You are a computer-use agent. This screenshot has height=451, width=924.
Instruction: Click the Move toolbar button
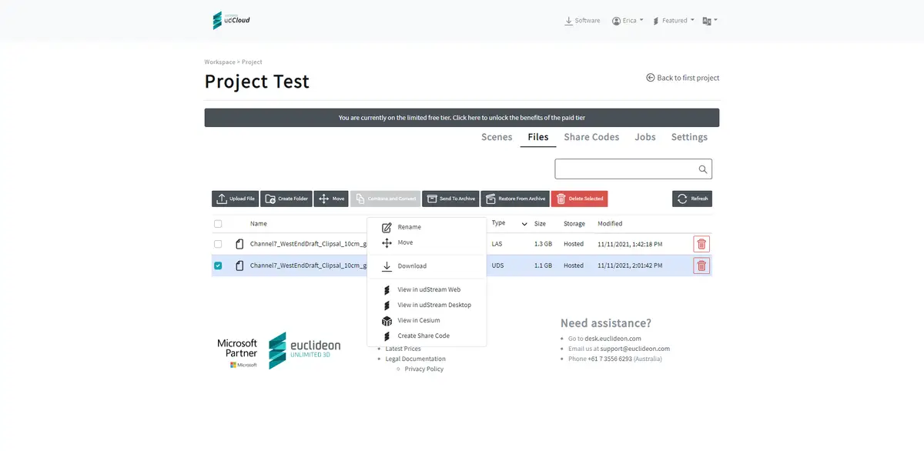(331, 199)
